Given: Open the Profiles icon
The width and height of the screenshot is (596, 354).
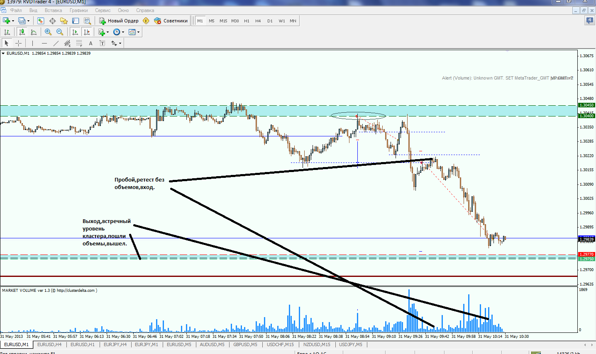Looking at the screenshot, I should coord(22,21).
